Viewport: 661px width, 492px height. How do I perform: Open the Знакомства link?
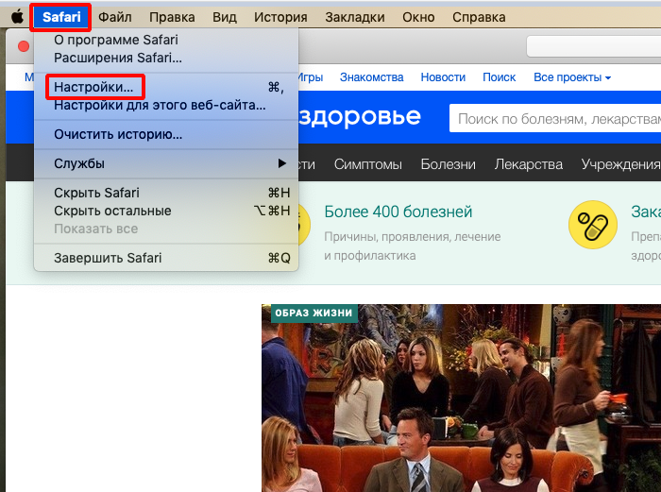pos(371,77)
